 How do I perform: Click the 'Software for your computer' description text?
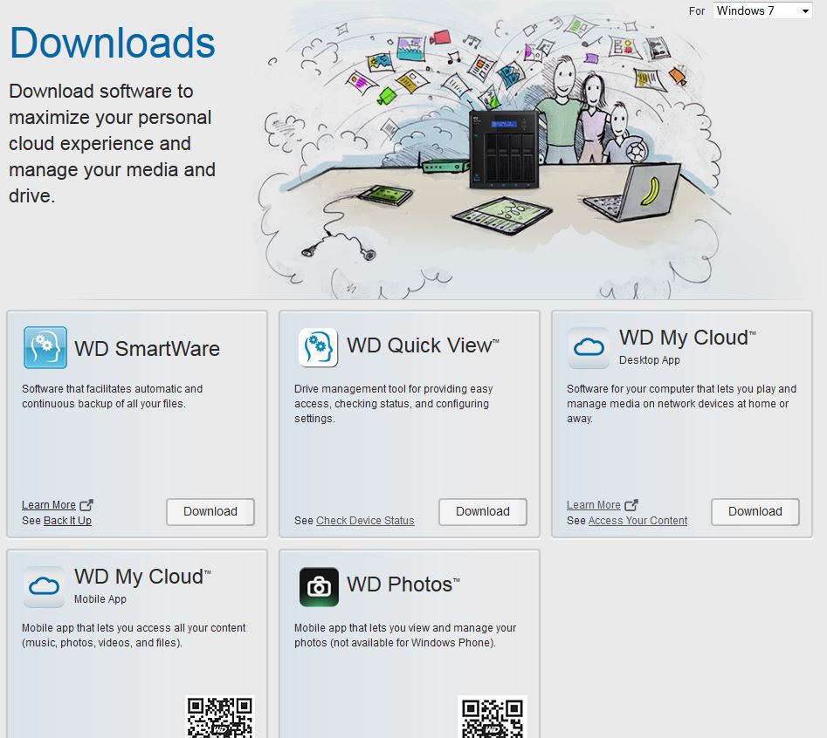pyautogui.click(x=681, y=404)
